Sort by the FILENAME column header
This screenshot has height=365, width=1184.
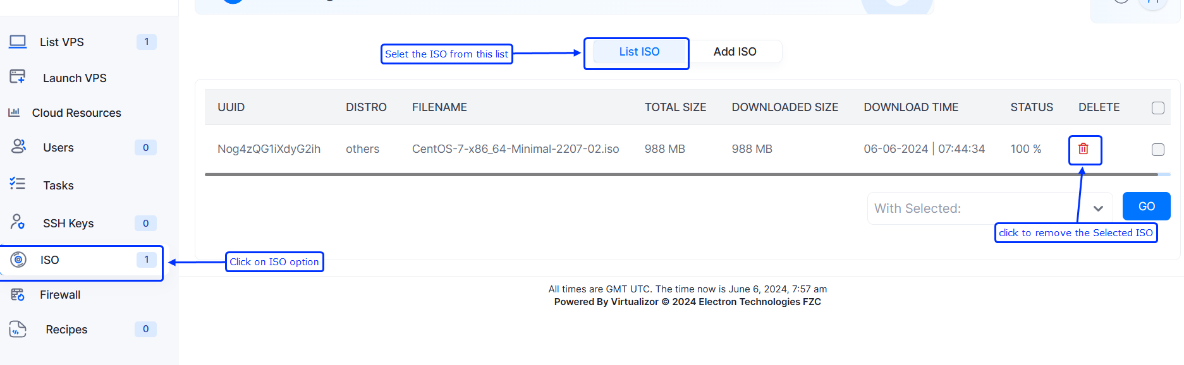pos(439,107)
